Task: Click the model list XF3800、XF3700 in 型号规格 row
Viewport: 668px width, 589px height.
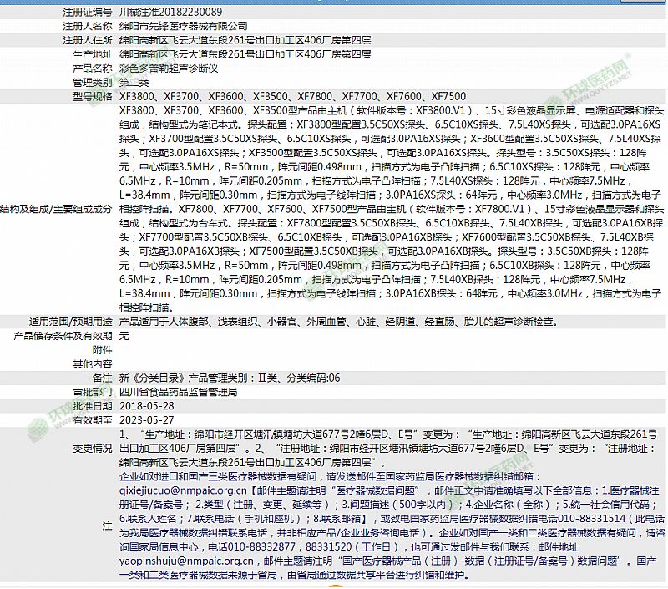Action: coord(293,97)
